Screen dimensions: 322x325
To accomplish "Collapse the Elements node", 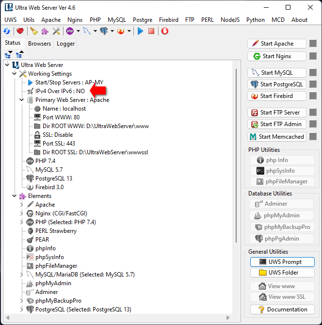I will pos(14,195).
